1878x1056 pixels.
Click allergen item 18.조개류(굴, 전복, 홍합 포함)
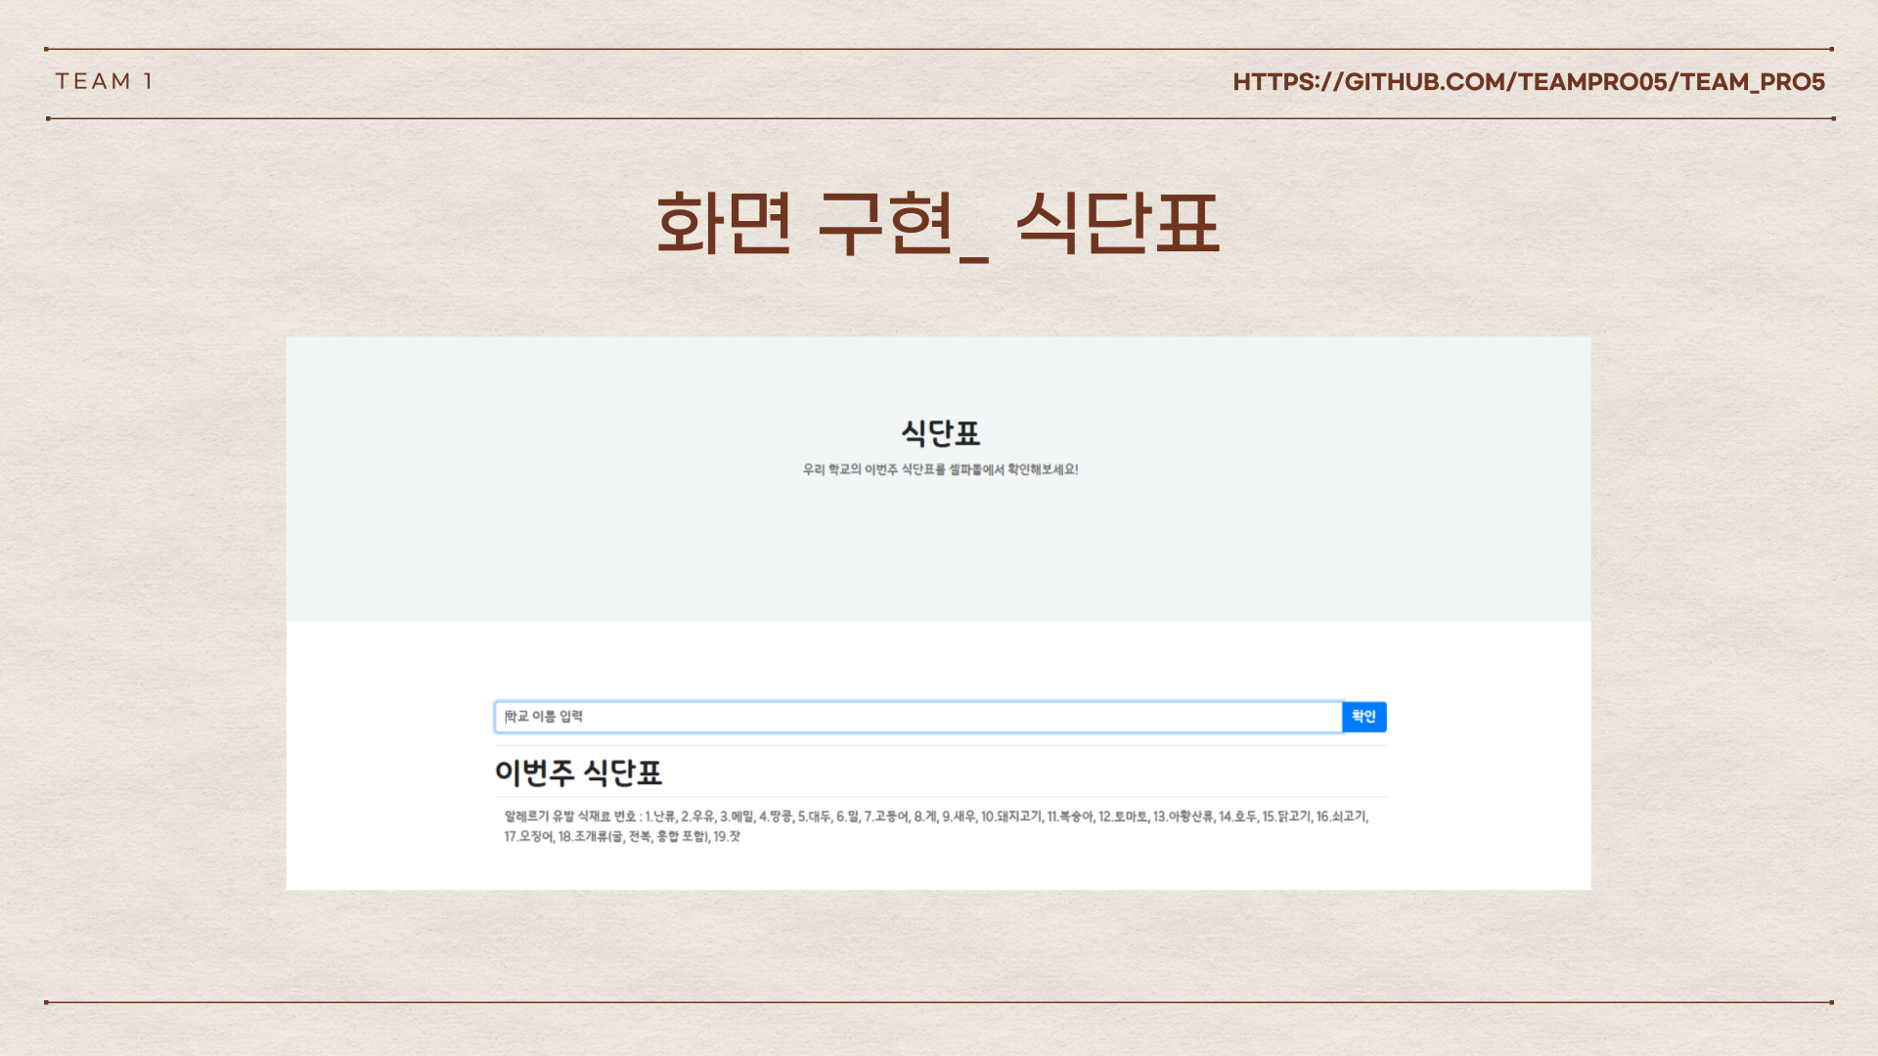633,837
